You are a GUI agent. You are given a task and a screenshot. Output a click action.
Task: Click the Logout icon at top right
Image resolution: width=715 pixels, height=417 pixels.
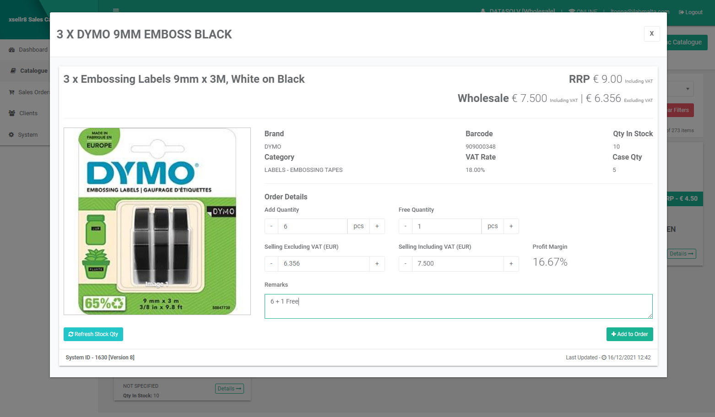pos(682,12)
